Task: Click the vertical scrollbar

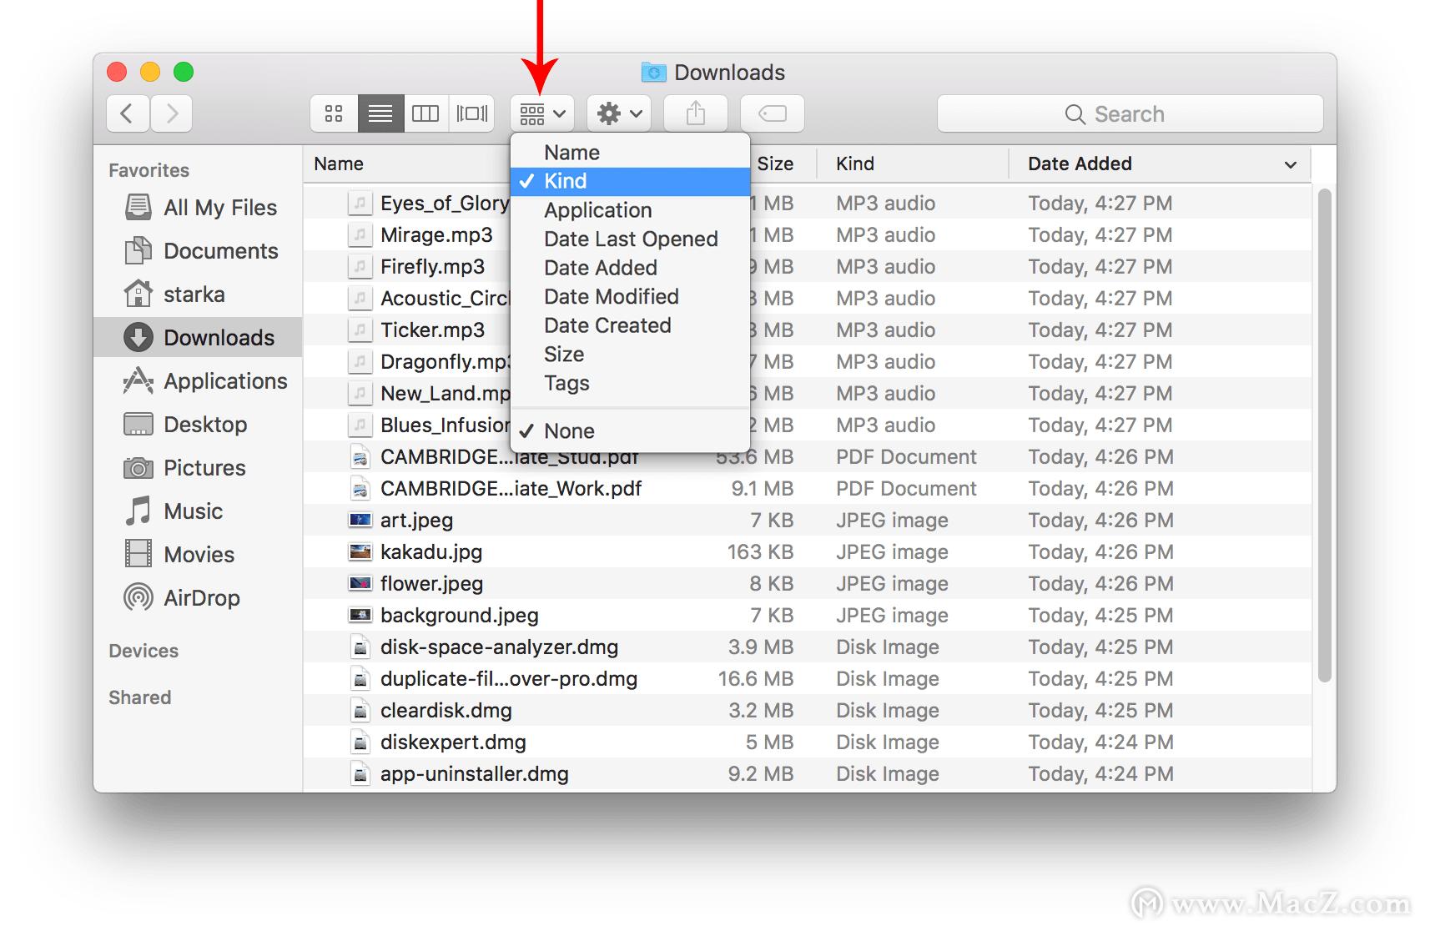Action: pos(1324,435)
